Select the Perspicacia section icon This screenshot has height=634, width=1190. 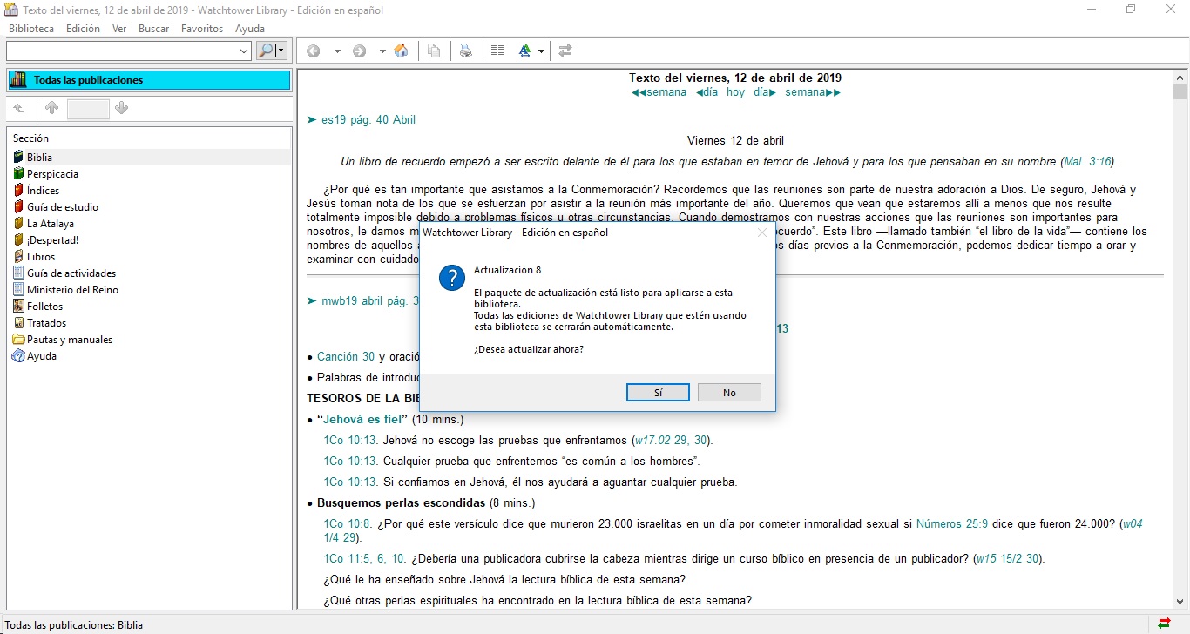tap(18, 174)
